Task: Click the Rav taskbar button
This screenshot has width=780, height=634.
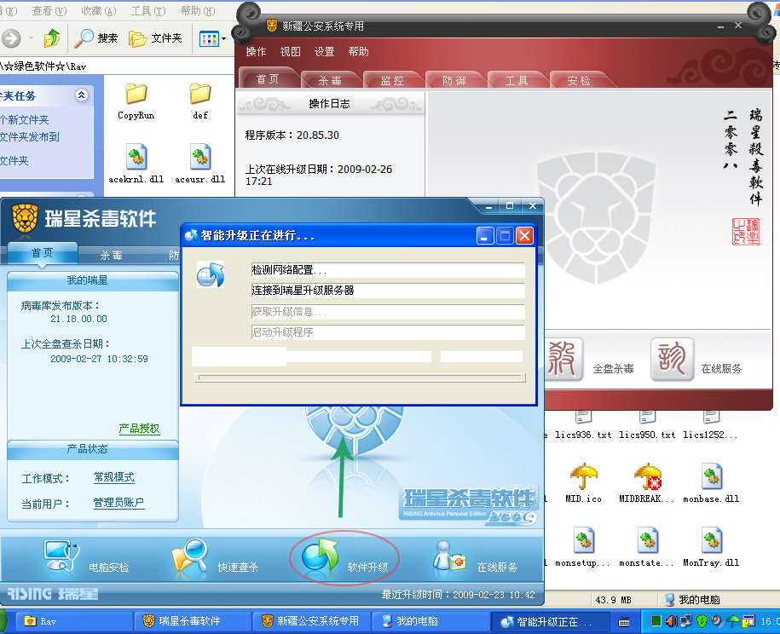Action: pos(74,621)
